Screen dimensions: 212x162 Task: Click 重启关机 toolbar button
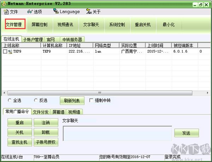(143, 25)
